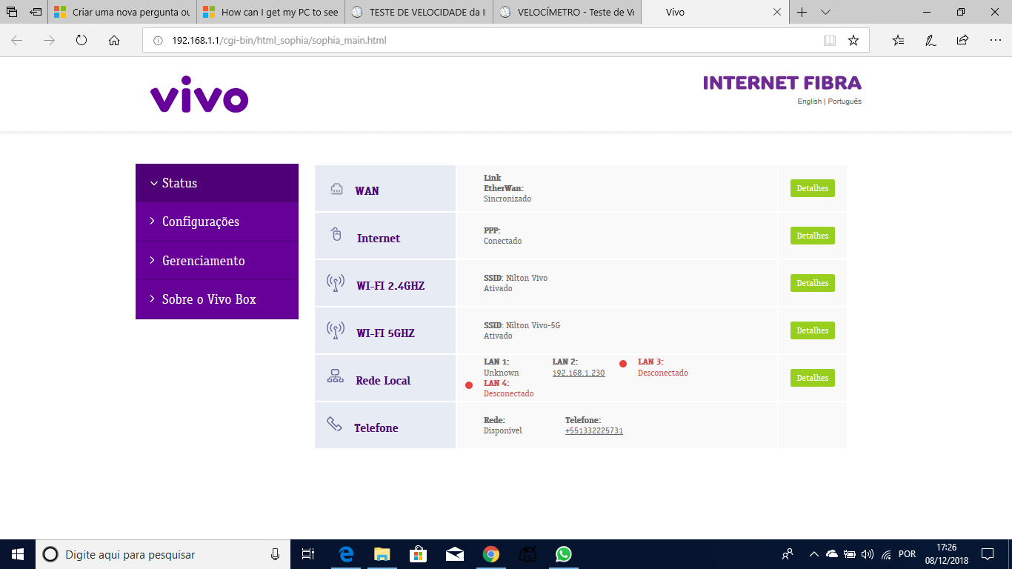Open Microsoft Store from the taskbar
This screenshot has width=1012, height=569.
point(419,554)
